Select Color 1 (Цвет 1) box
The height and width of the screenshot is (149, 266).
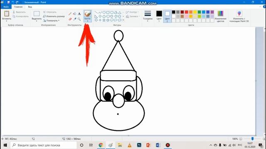pos(159,16)
